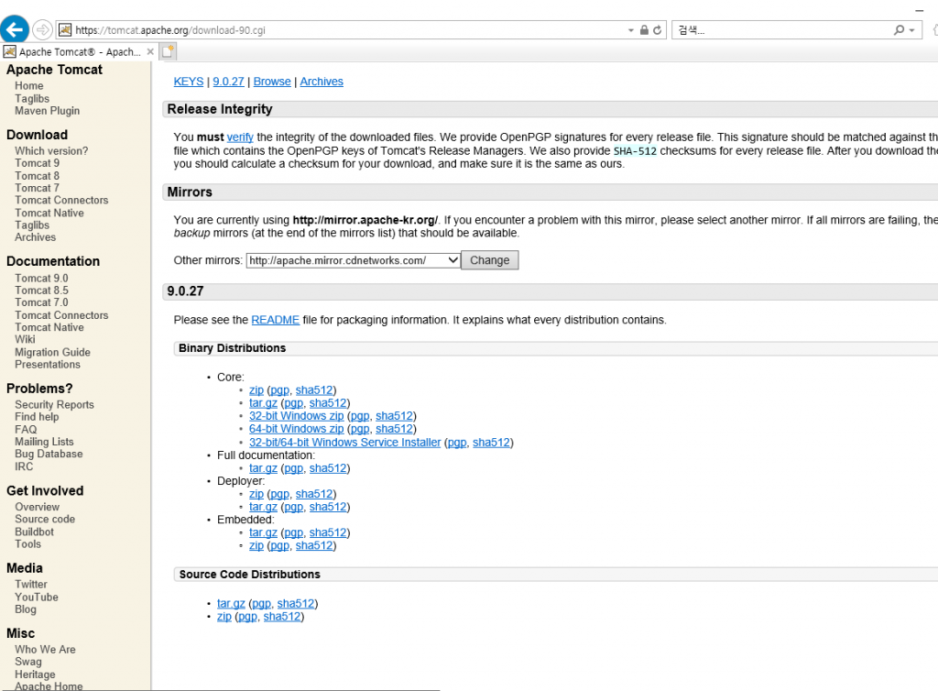This screenshot has width=938, height=691.
Task: Open Presentations sidebar link
Action: [48, 365]
